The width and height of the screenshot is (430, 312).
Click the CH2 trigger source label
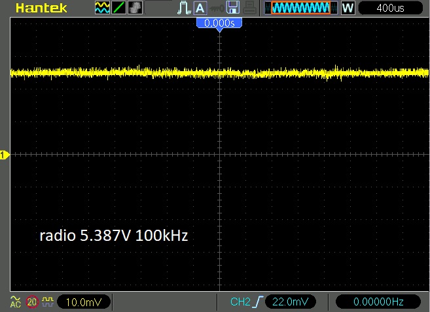pos(240,302)
